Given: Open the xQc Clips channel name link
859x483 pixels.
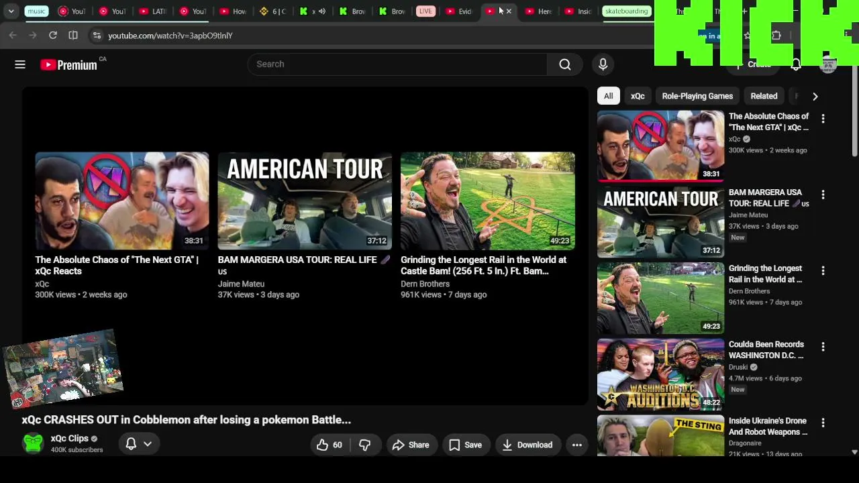Looking at the screenshot, I should (x=70, y=439).
